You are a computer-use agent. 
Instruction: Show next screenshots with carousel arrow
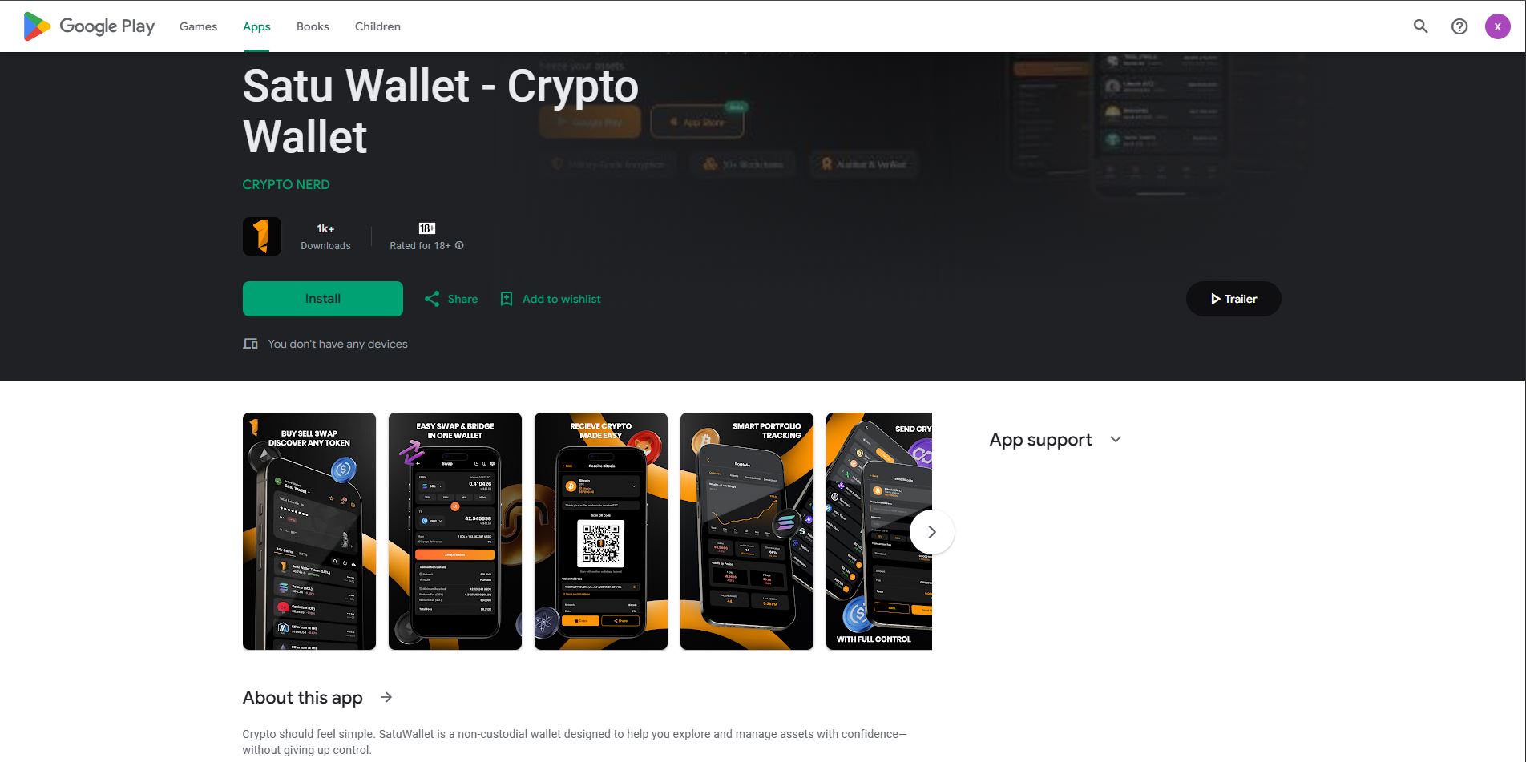931,532
